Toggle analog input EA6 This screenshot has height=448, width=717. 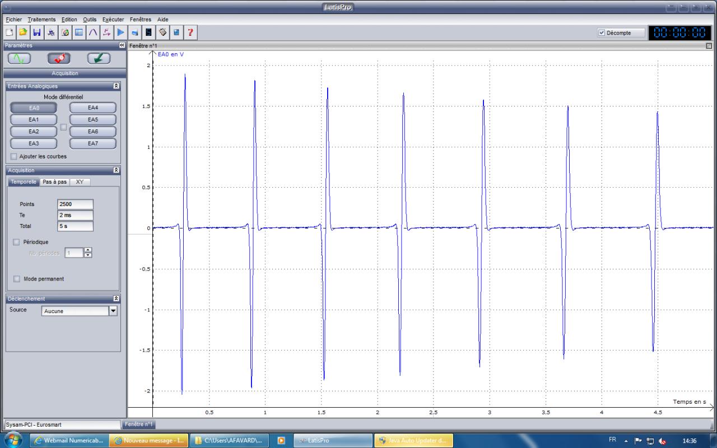point(93,132)
